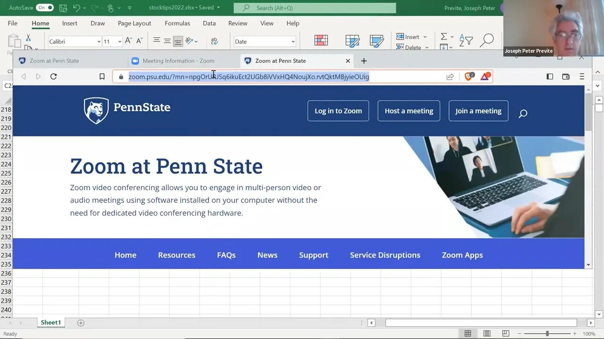Click Find & Select magnifier icon
Viewport: 604px width, 339px height.
(x=487, y=40)
